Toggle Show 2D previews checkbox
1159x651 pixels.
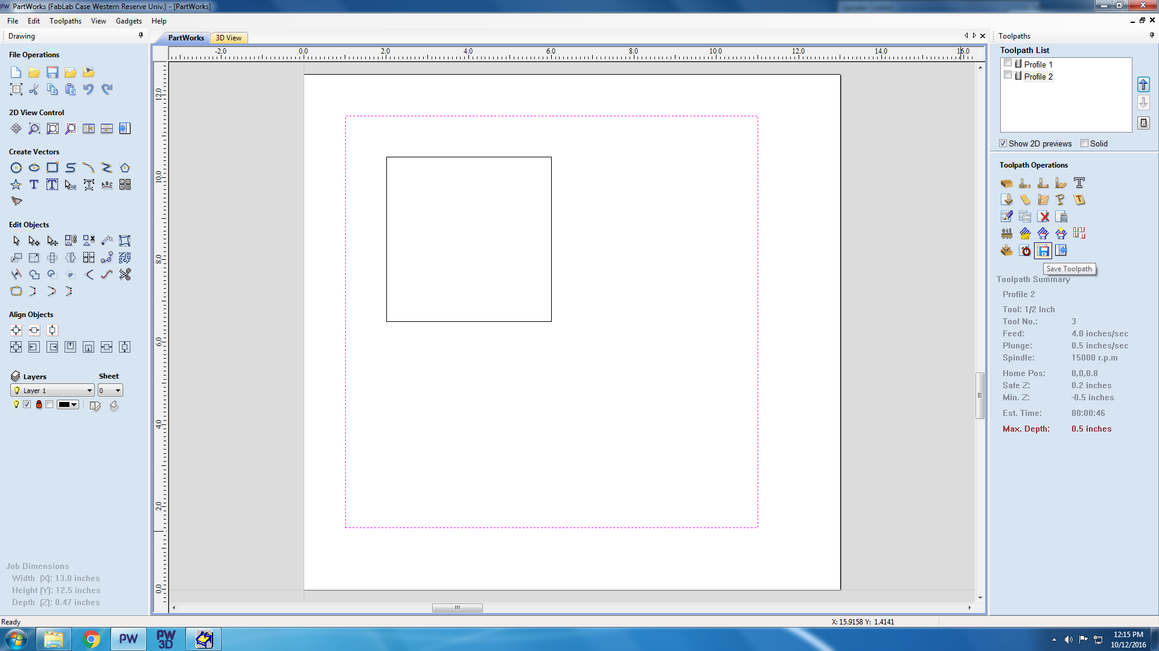click(x=1003, y=143)
